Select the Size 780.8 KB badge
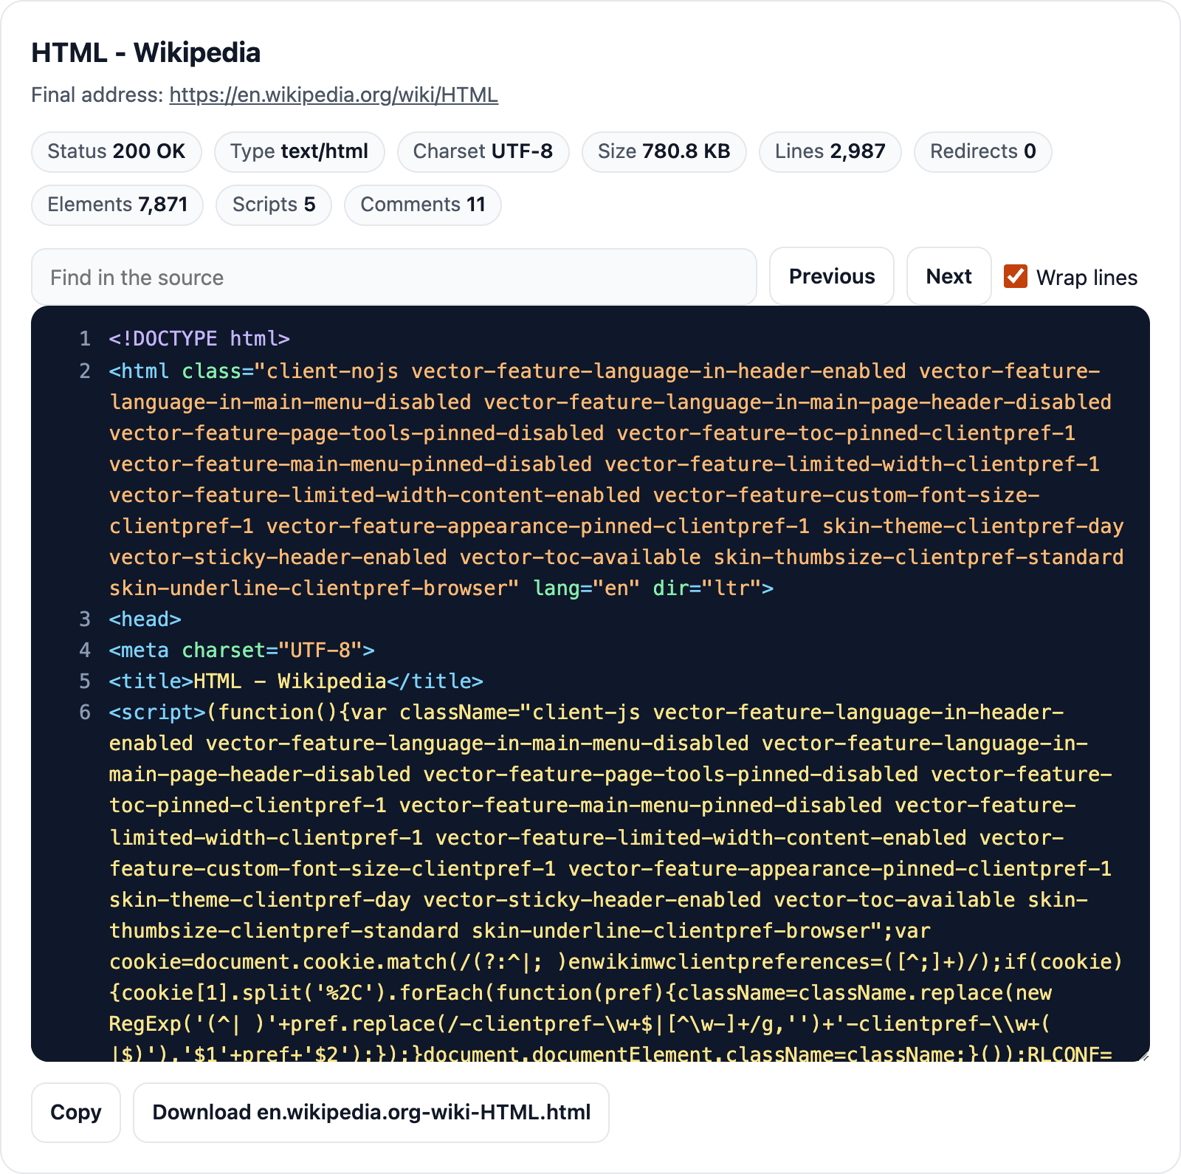The width and height of the screenshot is (1181, 1174). pos(664,151)
